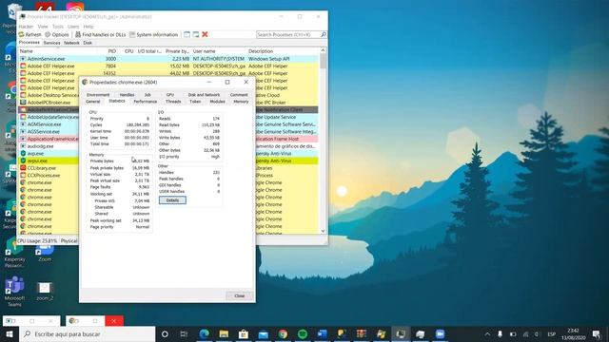The image size is (609, 342).
Task: Select the CCLibrary.exe process row
Action: point(49,168)
